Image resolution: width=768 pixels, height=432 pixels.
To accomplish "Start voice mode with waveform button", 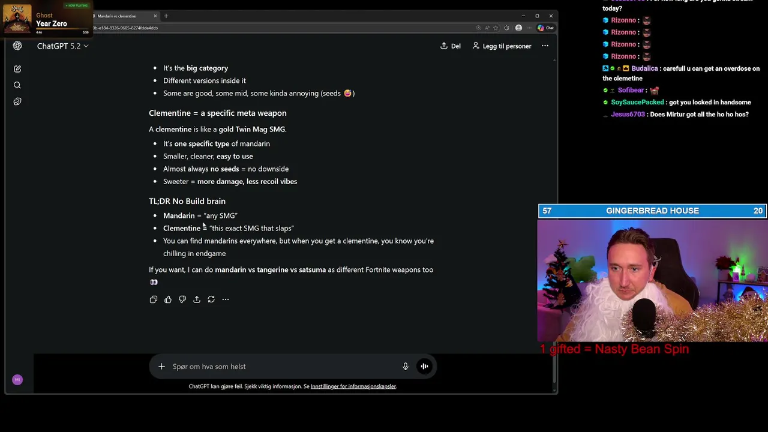I will [x=424, y=367].
